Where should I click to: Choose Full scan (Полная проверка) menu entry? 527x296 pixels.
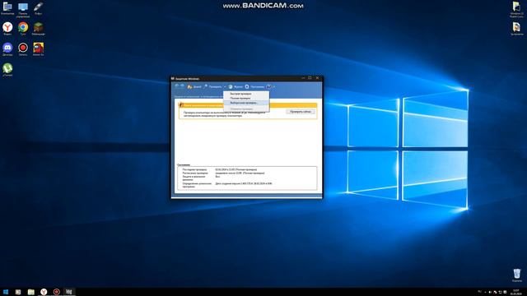pos(246,99)
